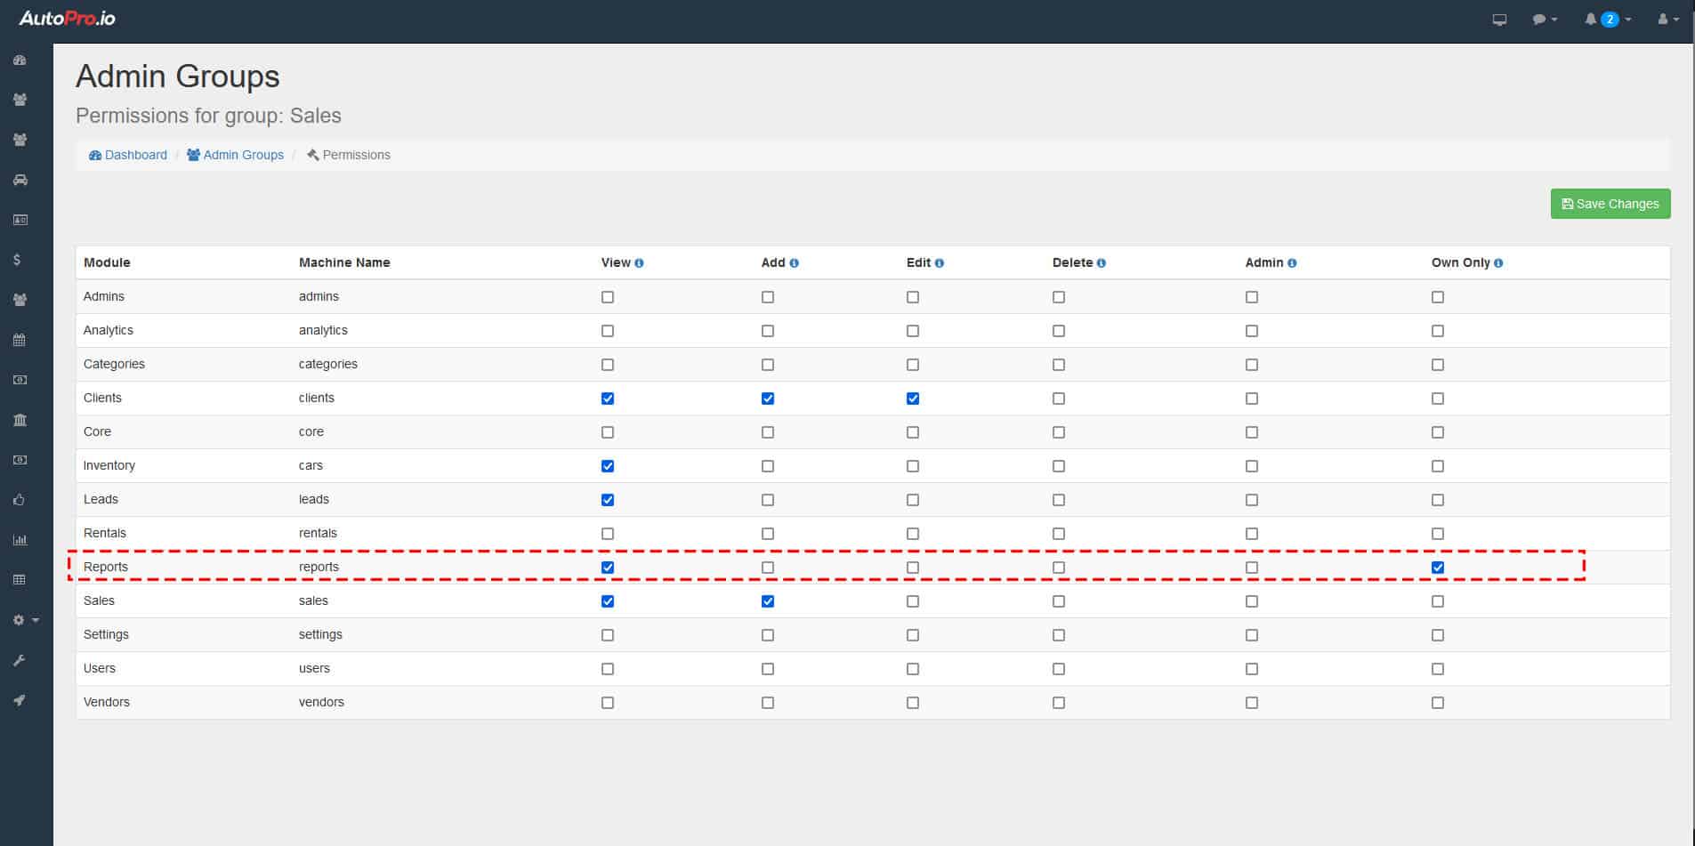
Task: Enable View permission for Admins
Action: 608,297
